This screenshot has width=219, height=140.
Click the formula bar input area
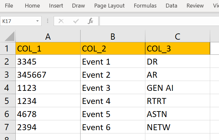click(157, 21)
